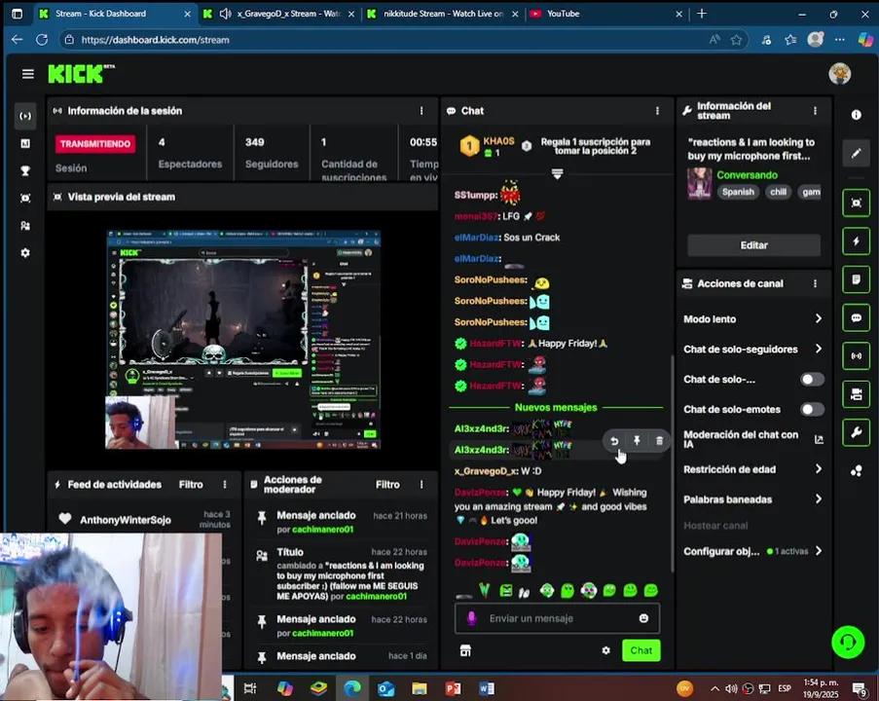The width and height of the screenshot is (879, 701).
Task: Open cachimanero01 link under Título entry
Action: click(376, 596)
